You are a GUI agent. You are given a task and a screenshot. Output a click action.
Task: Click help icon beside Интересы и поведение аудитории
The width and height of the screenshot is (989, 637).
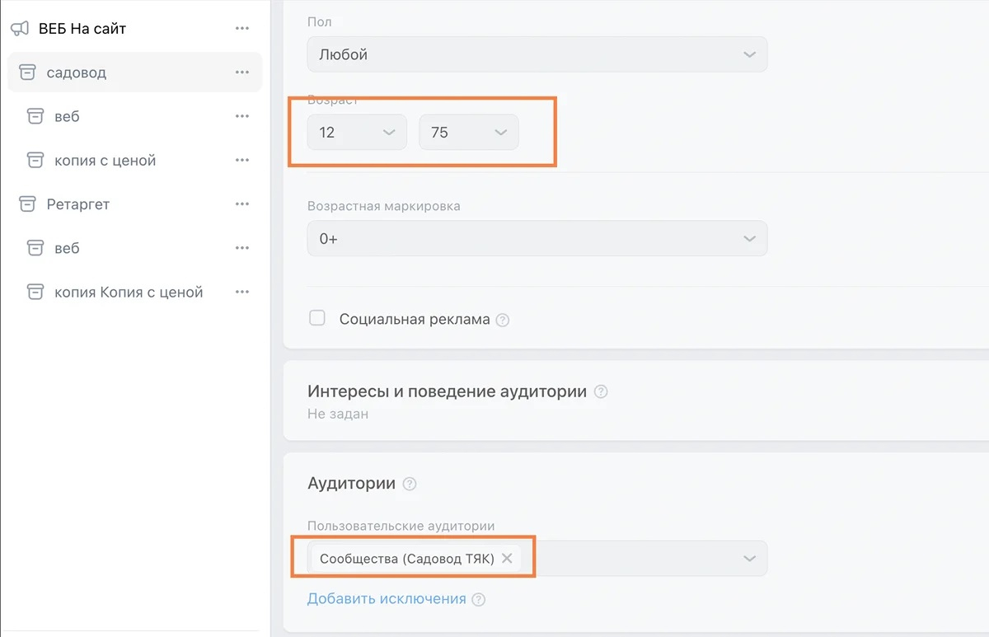click(x=601, y=392)
